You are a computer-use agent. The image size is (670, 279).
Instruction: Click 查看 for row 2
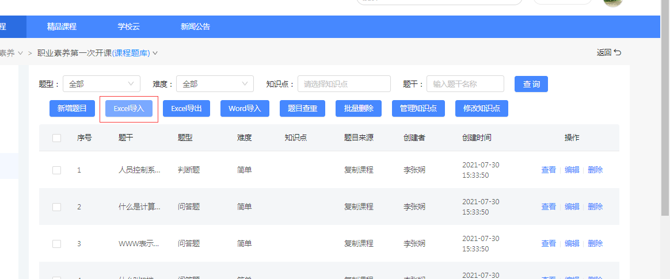click(549, 207)
